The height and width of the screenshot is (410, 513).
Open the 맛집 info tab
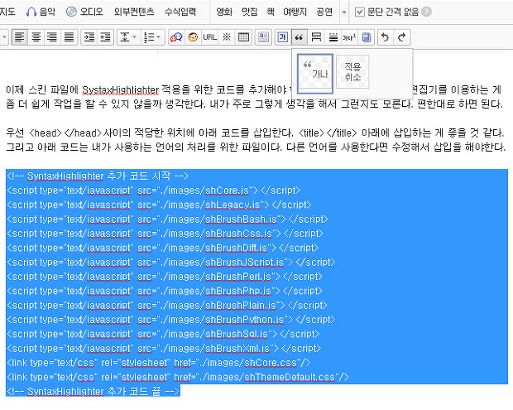point(250,12)
